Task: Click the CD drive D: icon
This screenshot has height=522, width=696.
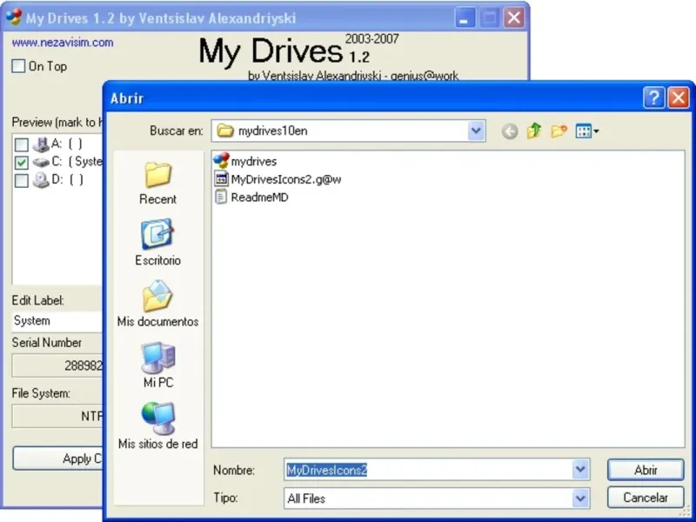Action: pyautogui.click(x=41, y=180)
